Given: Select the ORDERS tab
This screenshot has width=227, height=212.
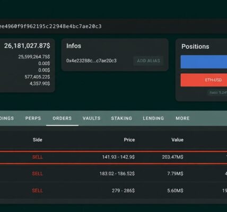Looking at the screenshot, I should (x=62, y=118).
